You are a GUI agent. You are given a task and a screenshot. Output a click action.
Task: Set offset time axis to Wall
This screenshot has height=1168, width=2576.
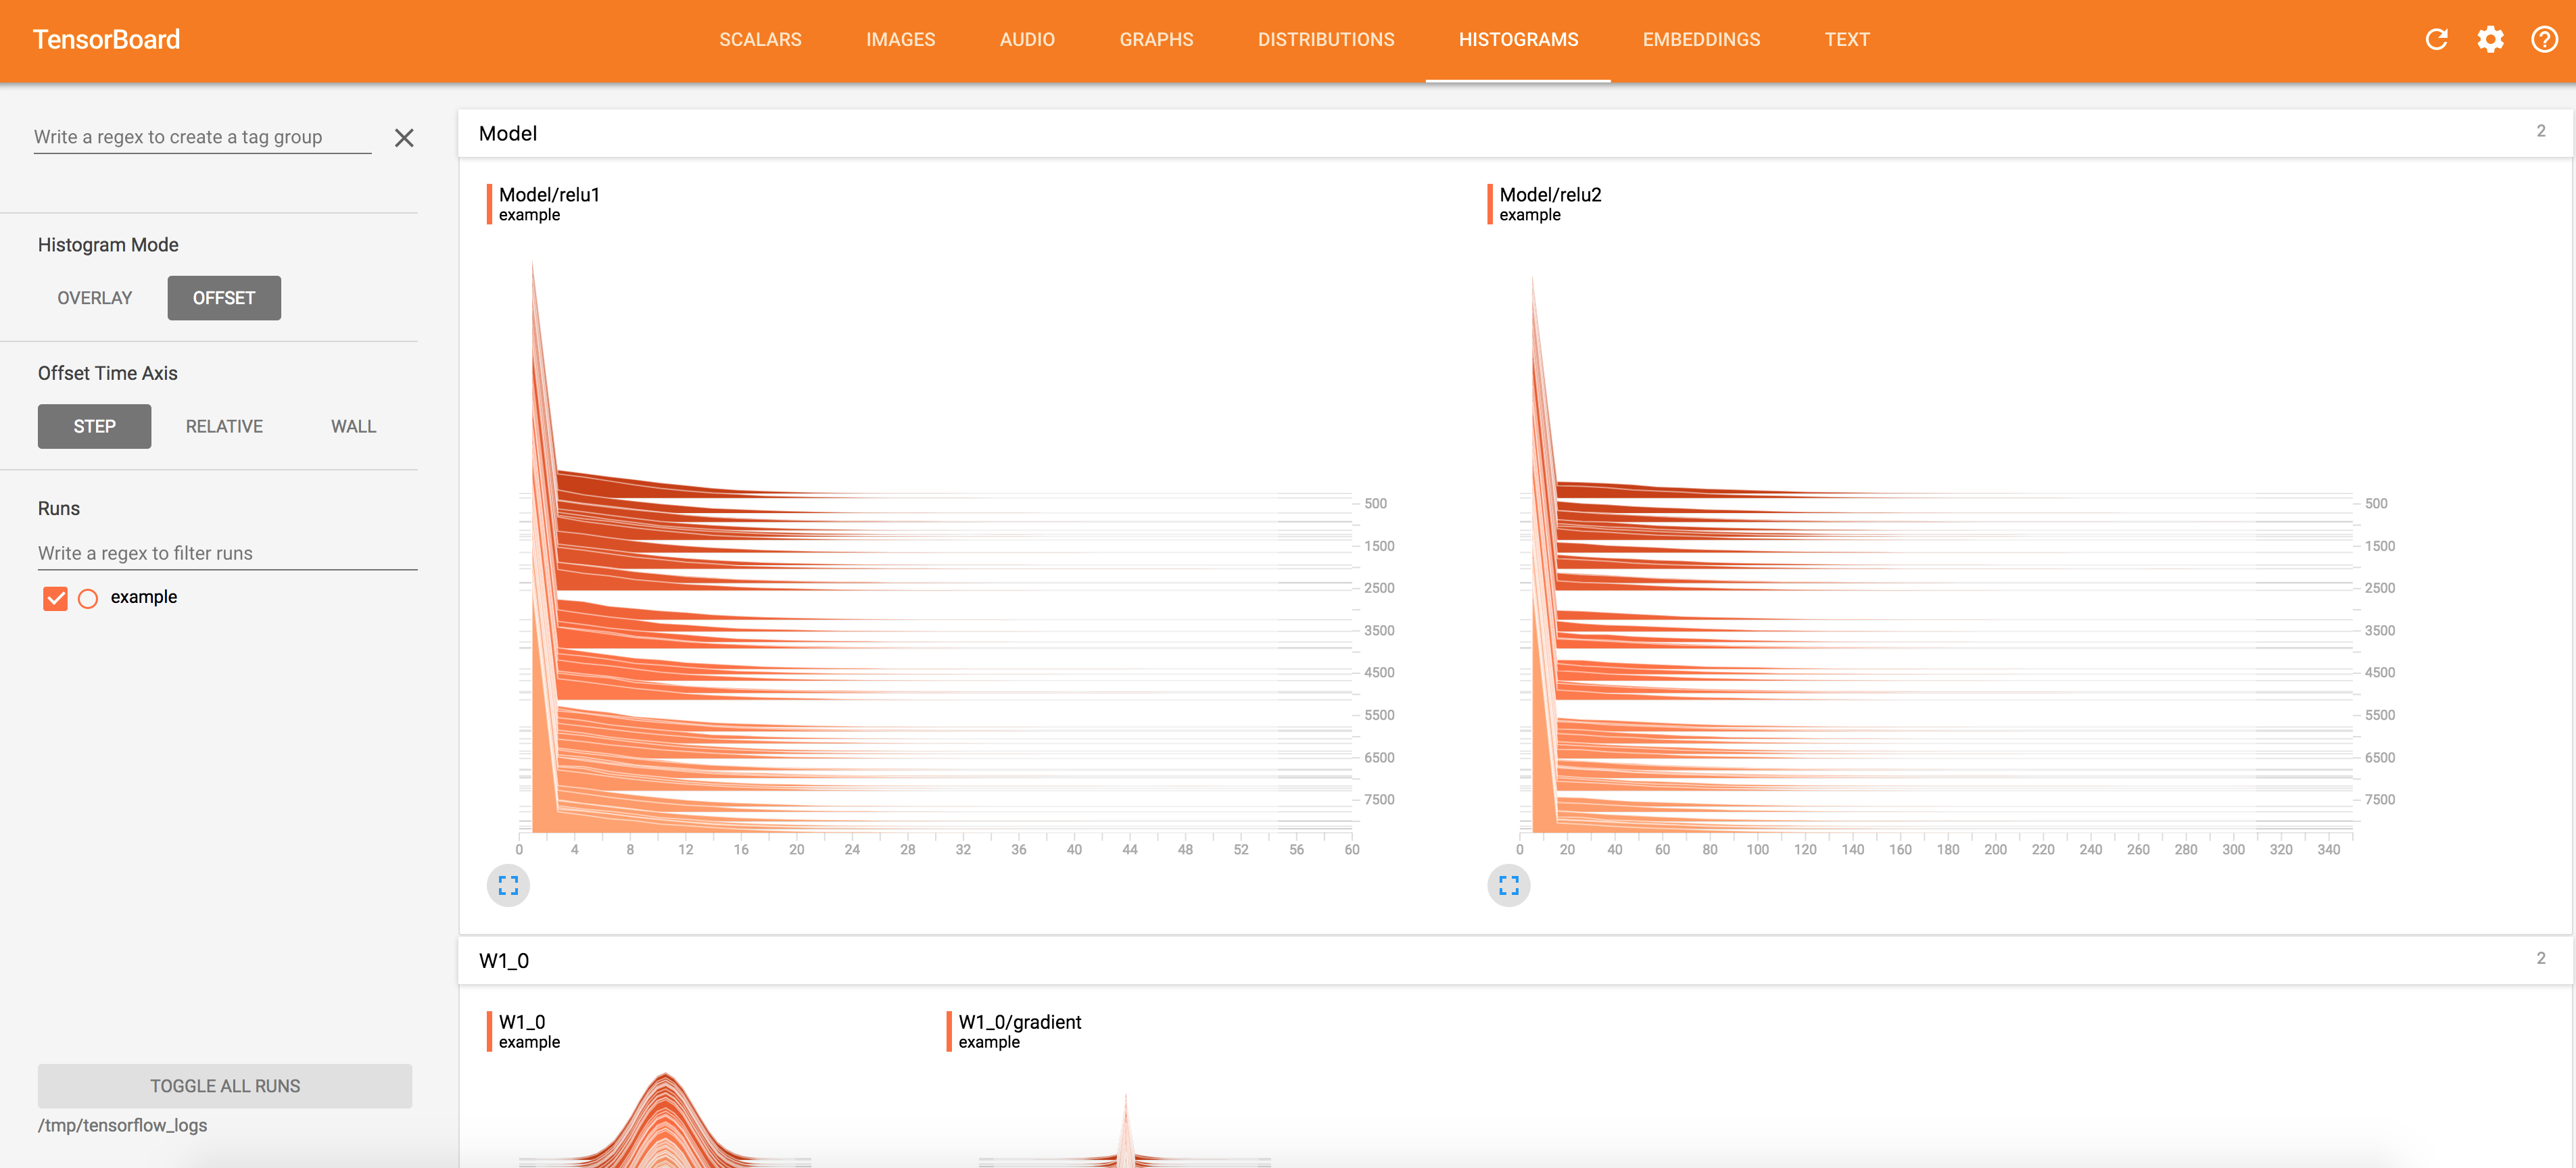point(353,426)
